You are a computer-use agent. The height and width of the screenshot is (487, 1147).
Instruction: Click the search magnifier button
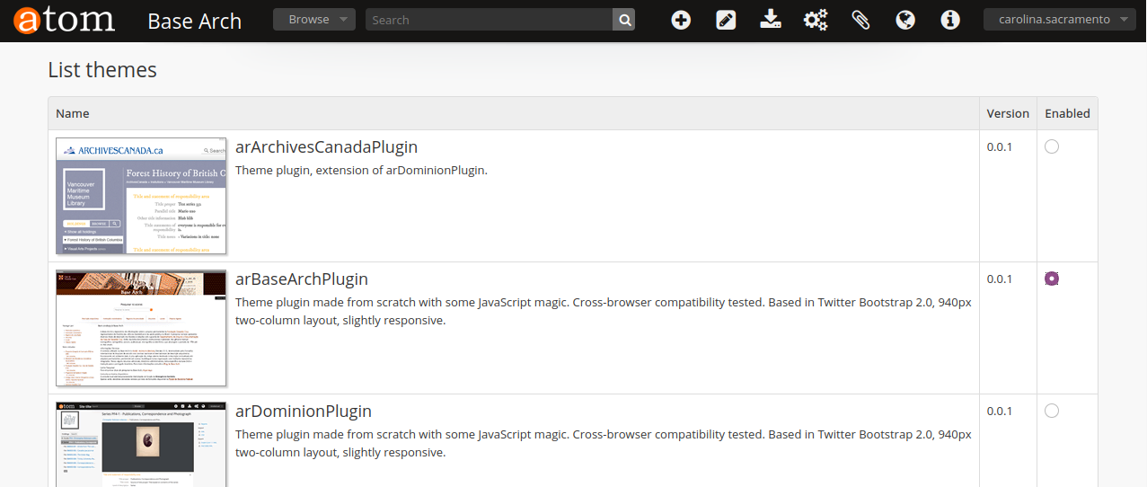(x=624, y=20)
